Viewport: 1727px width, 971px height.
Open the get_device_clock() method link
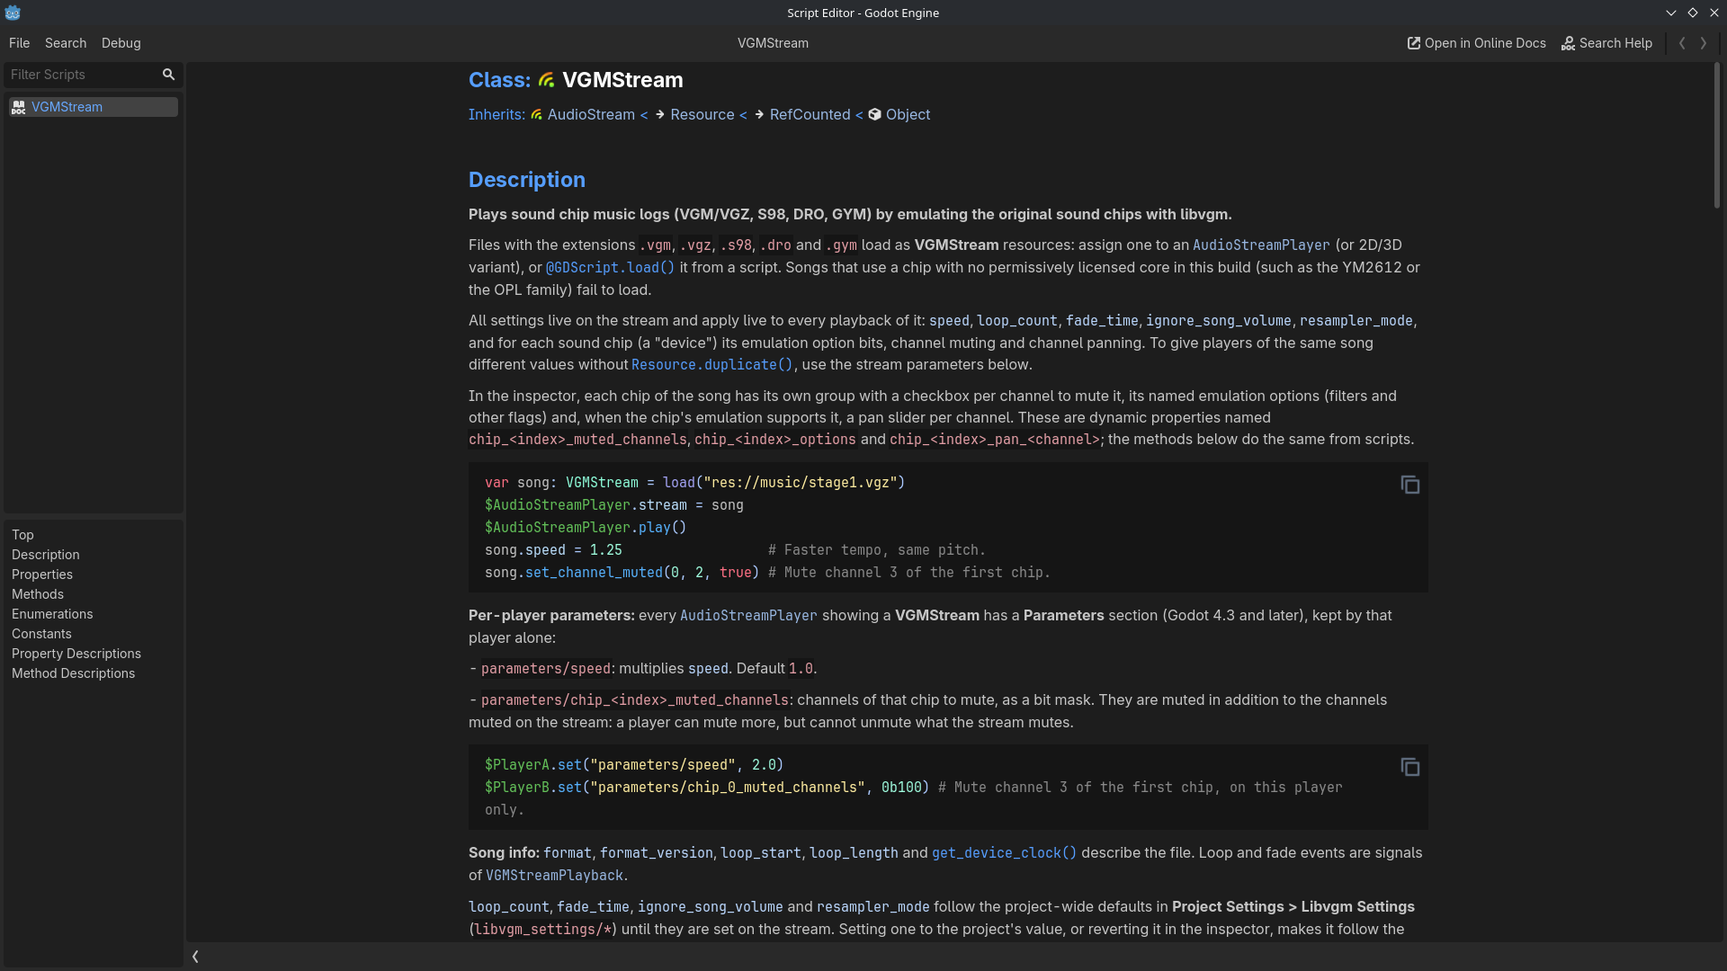pyautogui.click(x=1004, y=853)
